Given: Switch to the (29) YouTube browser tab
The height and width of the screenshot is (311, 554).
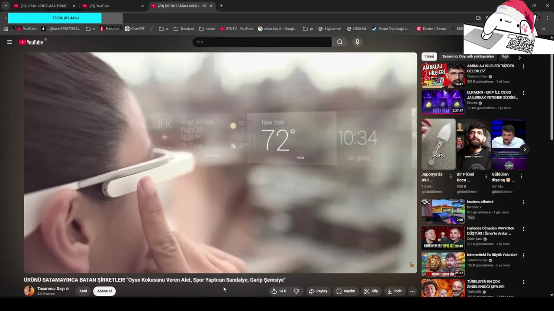Looking at the screenshot, I should coord(113,6).
